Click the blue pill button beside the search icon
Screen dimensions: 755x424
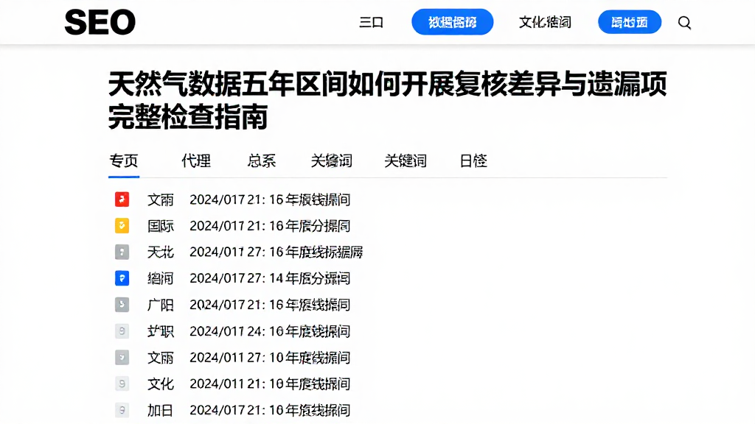coord(630,22)
